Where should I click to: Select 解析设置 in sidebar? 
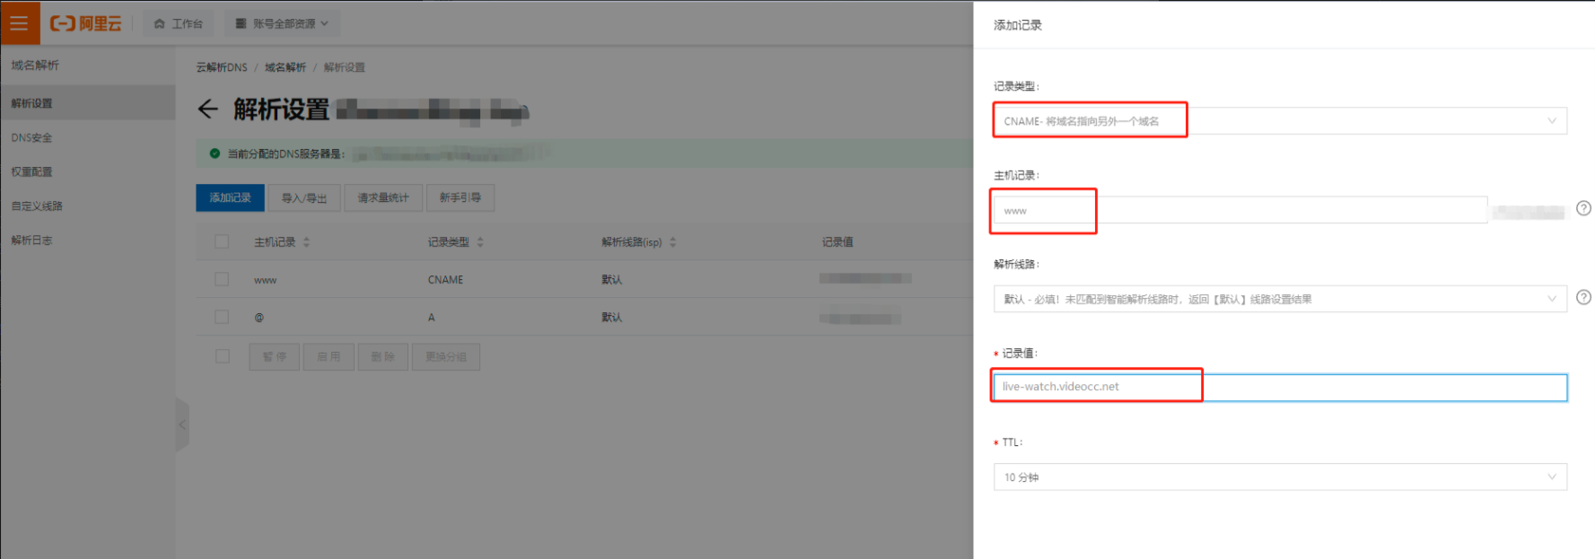coord(87,103)
